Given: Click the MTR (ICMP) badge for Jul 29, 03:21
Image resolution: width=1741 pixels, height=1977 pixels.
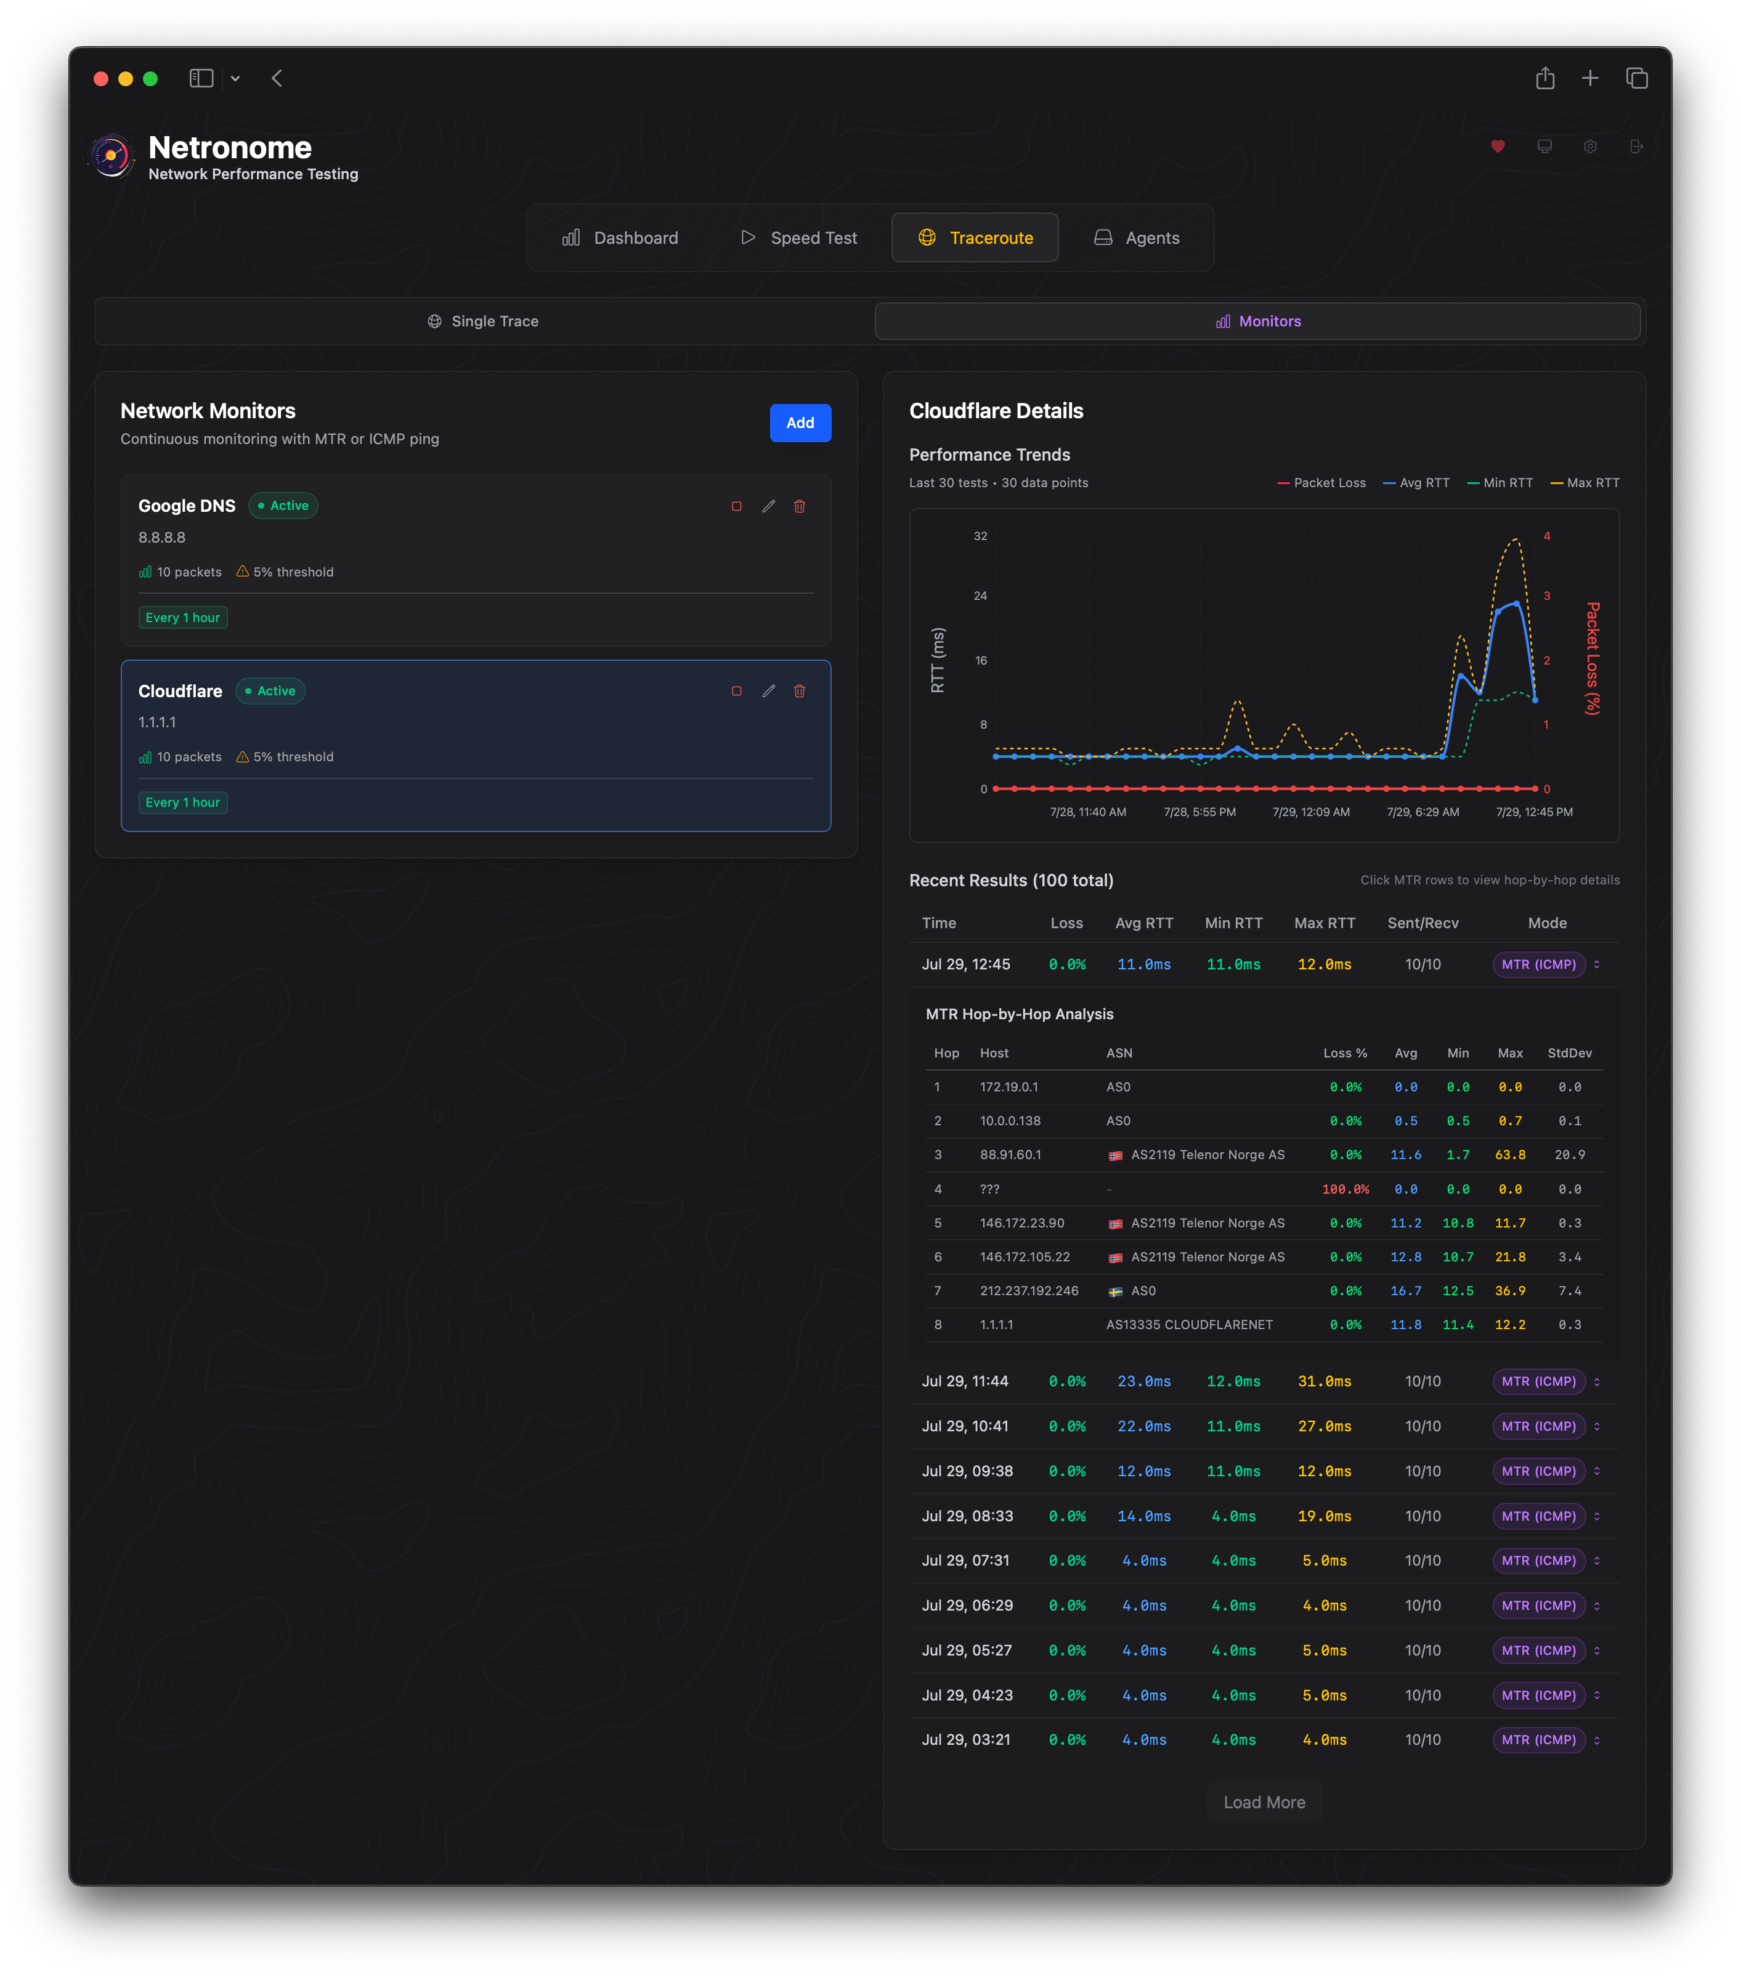Looking at the screenshot, I should 1539,1740.
